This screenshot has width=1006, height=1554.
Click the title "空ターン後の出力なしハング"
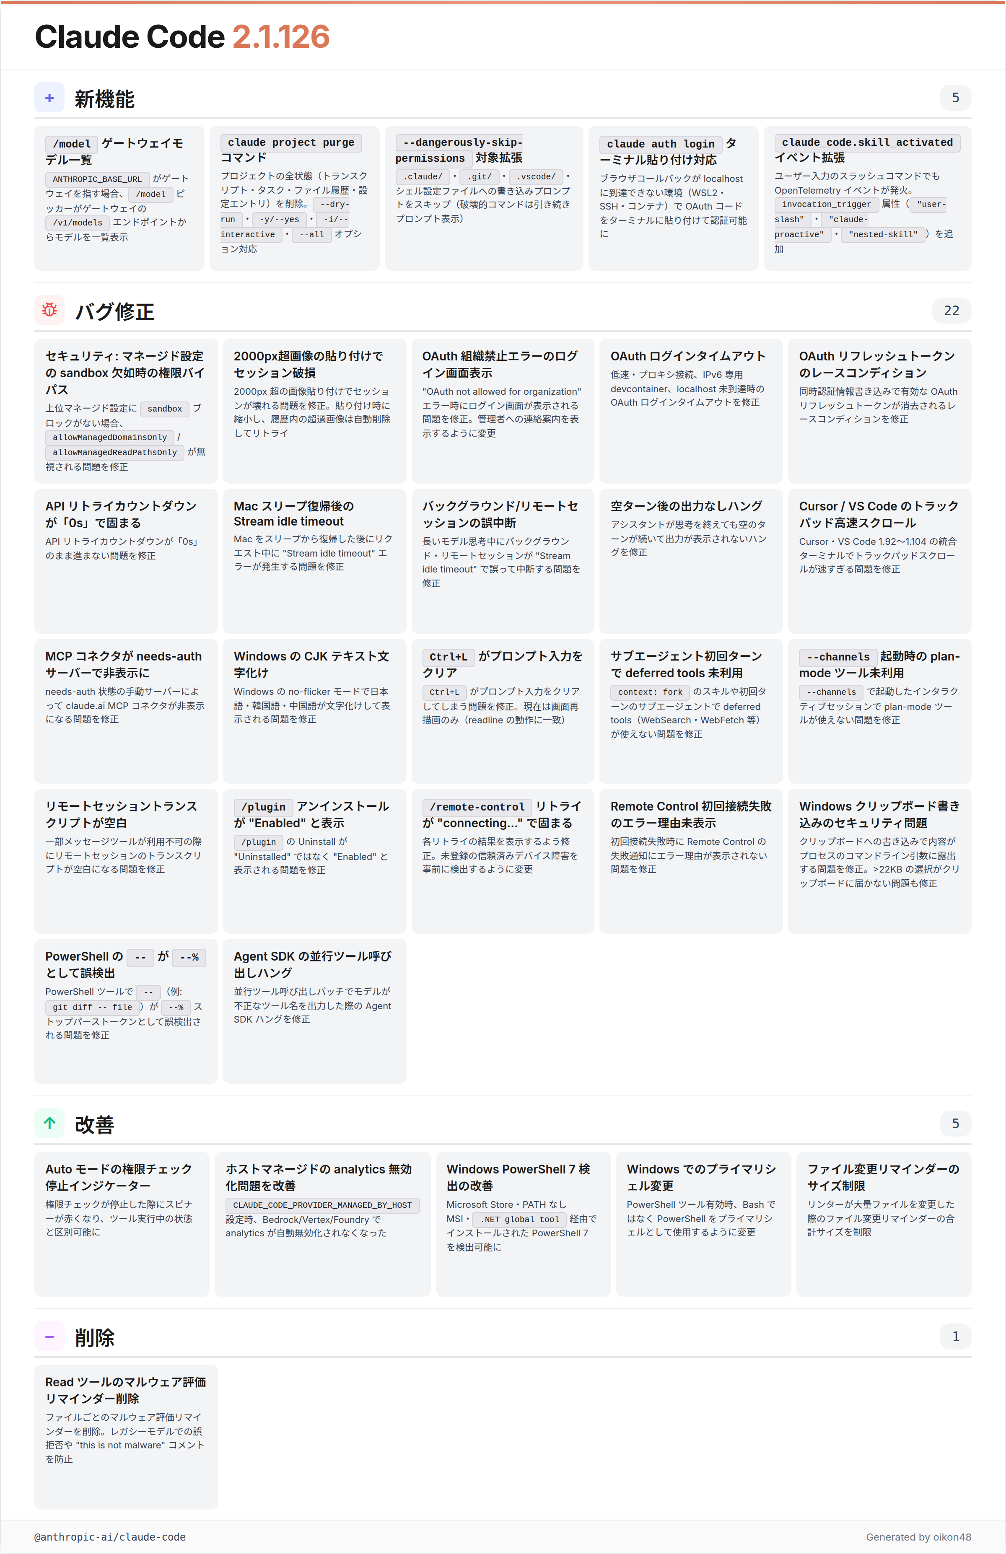coord(687,506)
